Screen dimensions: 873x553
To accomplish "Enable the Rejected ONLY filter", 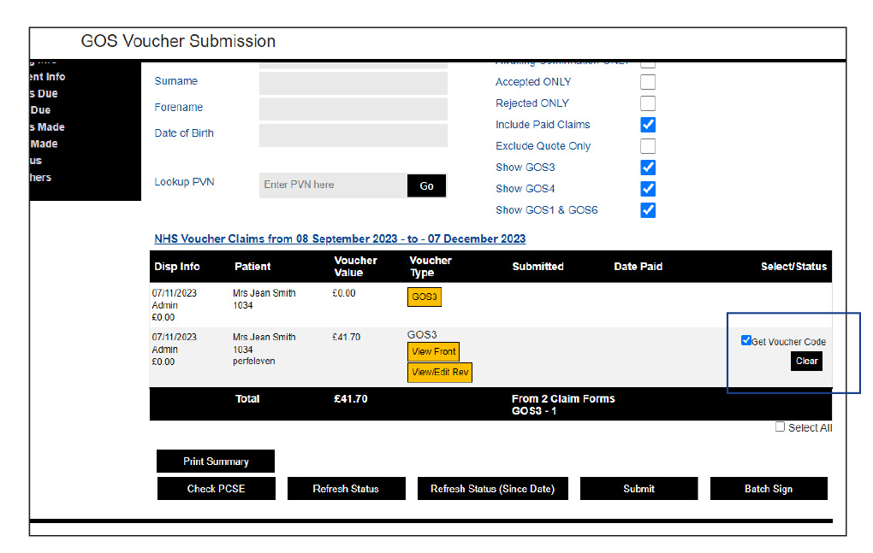I will point(648,103).
